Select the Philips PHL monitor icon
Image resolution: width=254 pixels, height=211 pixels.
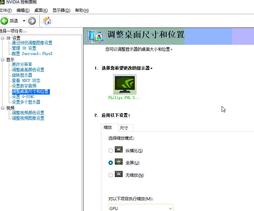point(125,84)
